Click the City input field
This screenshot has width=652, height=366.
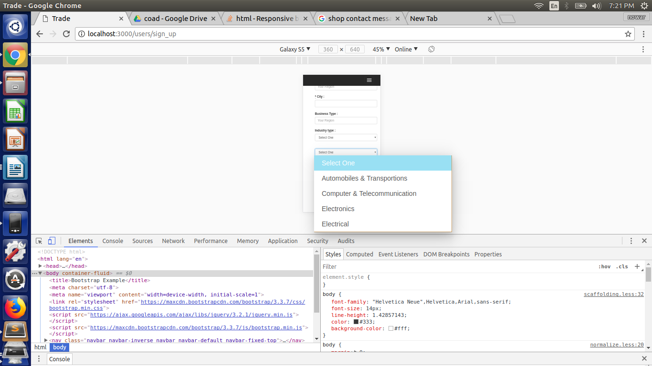point(346,104)
